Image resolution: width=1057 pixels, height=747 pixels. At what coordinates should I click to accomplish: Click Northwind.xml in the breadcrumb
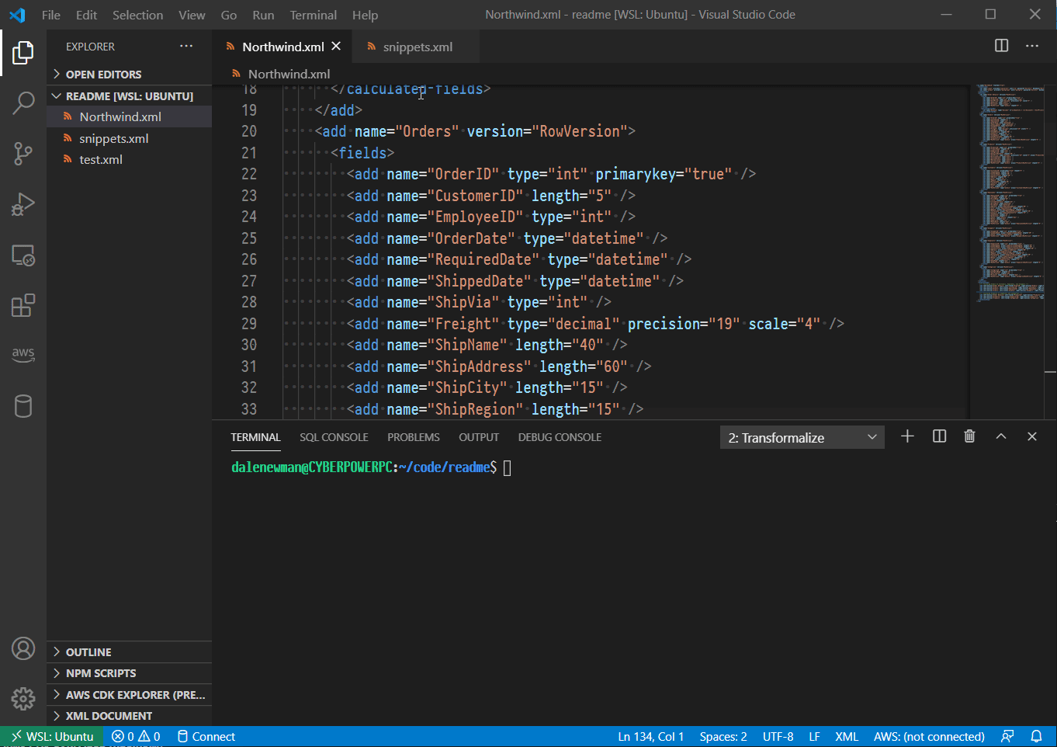click(x=289, y=74)
